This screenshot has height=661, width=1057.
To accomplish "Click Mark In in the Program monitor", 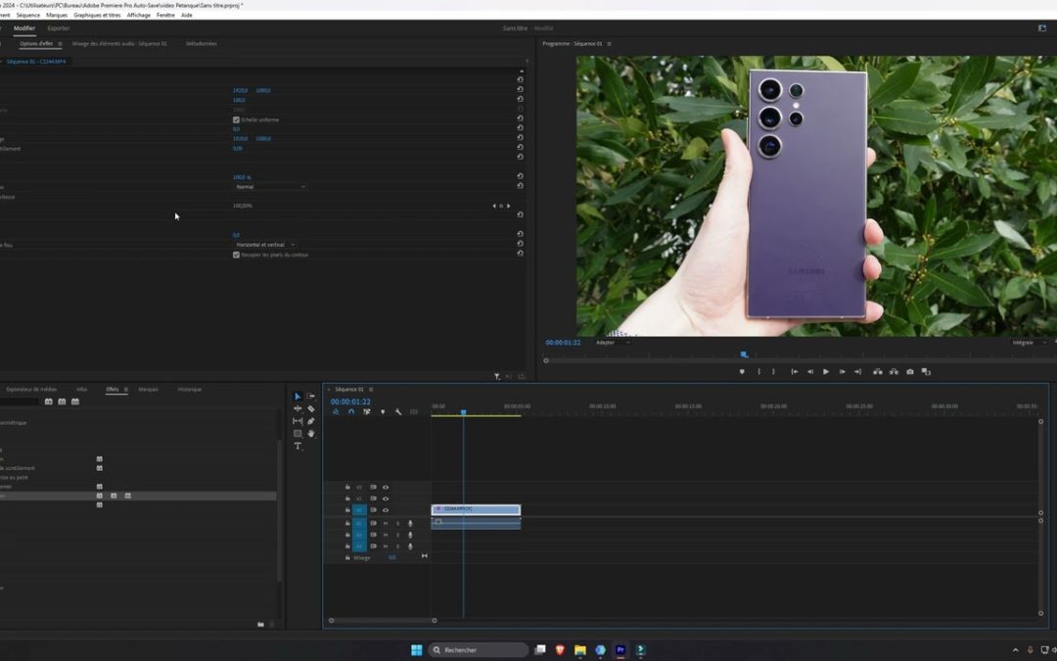I will [x=759, y=372].
